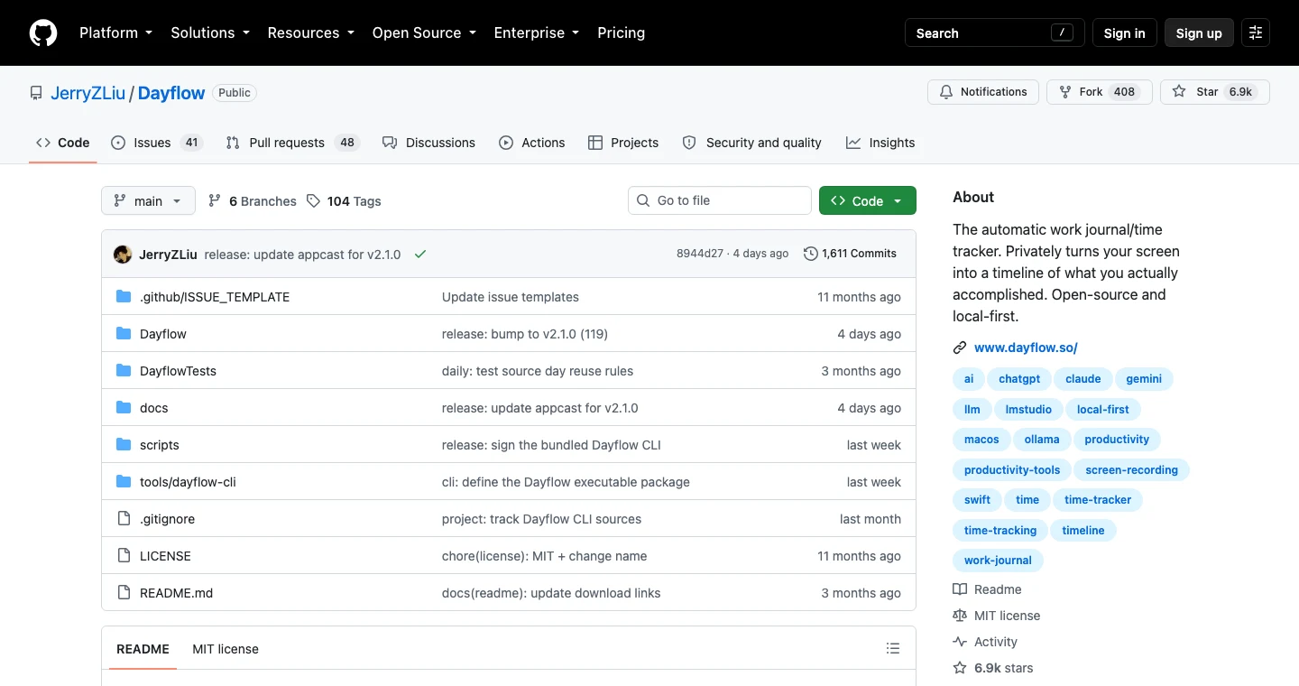Open the README outline icon
Viewport: 1299px width, 686px height.
(893, 648)
